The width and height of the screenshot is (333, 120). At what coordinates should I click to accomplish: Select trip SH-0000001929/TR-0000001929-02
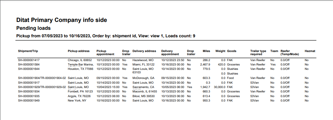[x=42, y=87]
